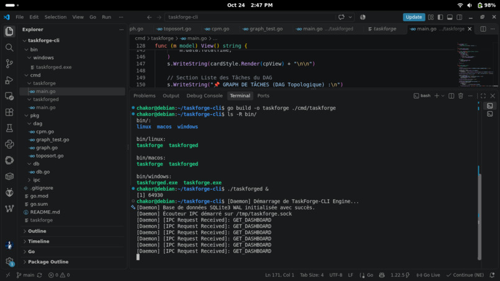Open Copilot chat icon in title bar
Image resolution: width=500 pixels, height=281 pixels.
click(341, 17)
